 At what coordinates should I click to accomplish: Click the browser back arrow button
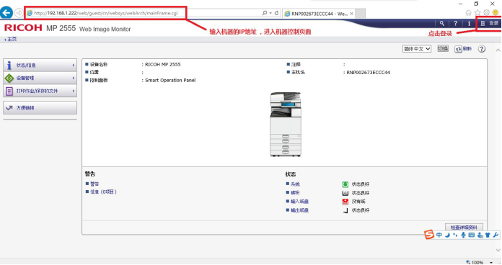tap(6, 13)
